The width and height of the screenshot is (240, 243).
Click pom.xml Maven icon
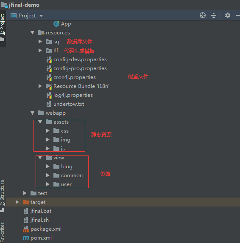point(26,238)
